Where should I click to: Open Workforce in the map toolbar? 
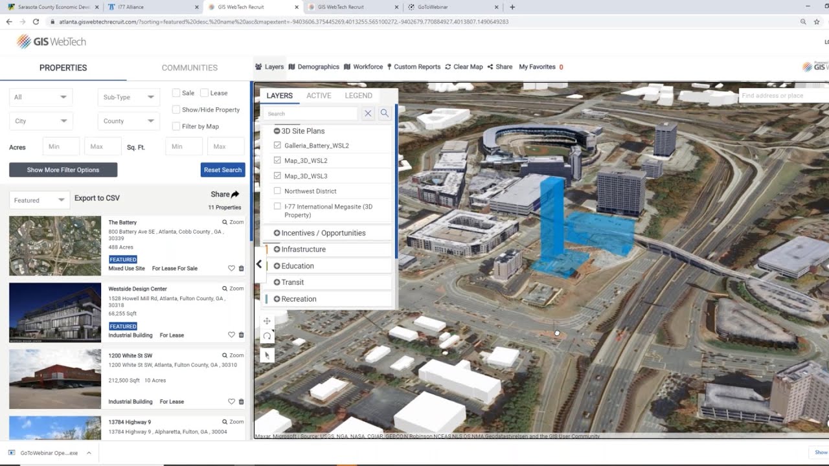pyautogui.click(x=363, y=67)
